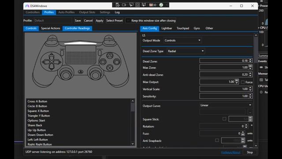Open the Select Preset button
Viewport: 282px width, 159px height.
tap(115, 21)
